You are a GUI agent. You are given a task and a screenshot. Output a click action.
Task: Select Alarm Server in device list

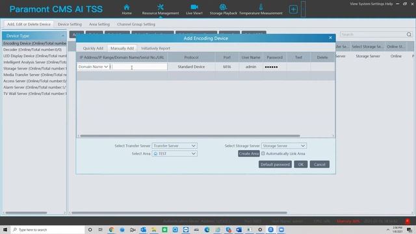[x=34, y=87]
